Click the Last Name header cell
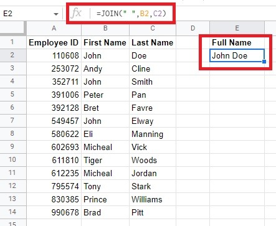 click(x=153, y=42)
